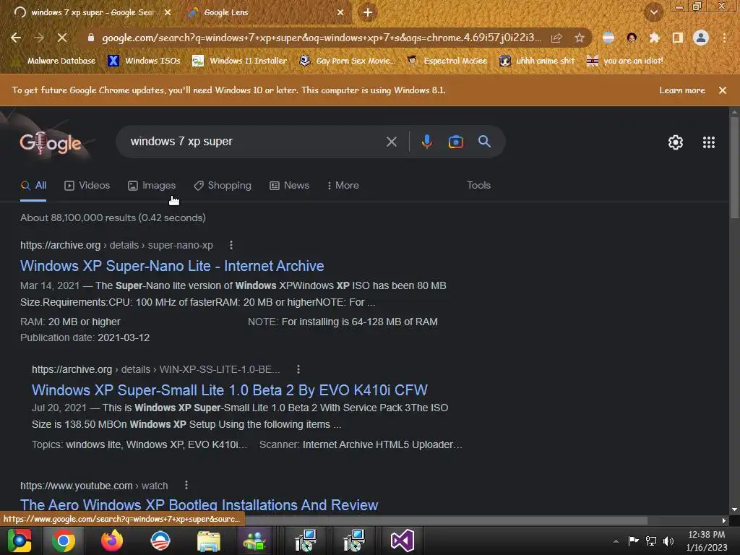Expand the More search categories menu
This screenshot has width=740, height=555.
[343, 186]
